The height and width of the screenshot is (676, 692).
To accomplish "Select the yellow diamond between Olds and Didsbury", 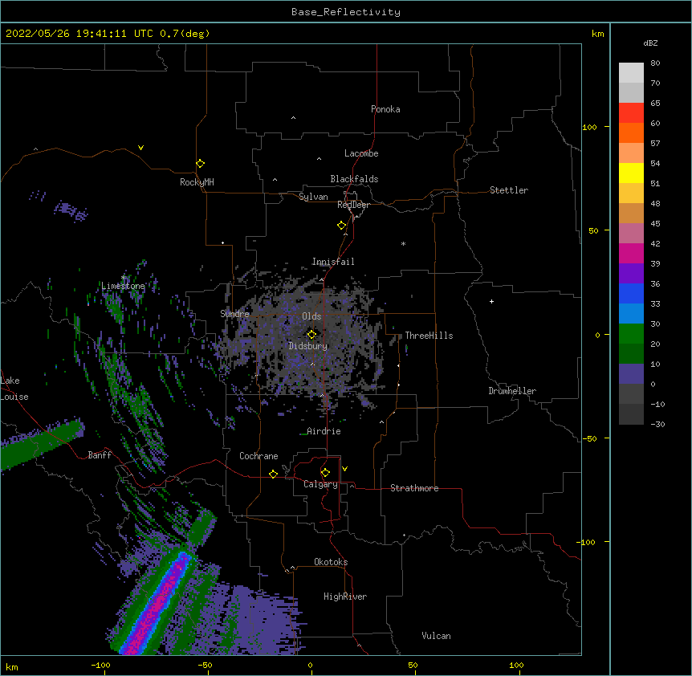I will click(x=311, y=334).
